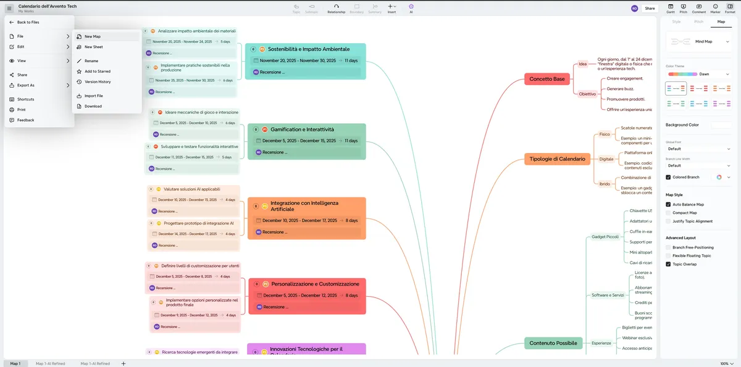Uncheck Auto Balance Map
Image resolution: width=741 pixels, height=367 pixels.
tap(668, 204)
